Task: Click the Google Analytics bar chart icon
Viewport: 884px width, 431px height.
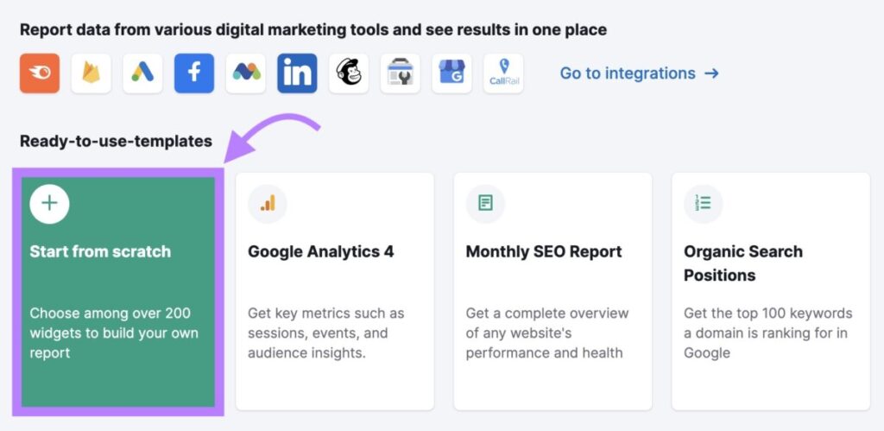Action: tap(268, 204)
